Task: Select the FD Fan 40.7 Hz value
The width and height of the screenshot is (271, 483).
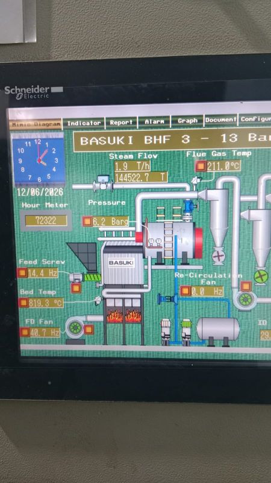Action: [45, 332]
